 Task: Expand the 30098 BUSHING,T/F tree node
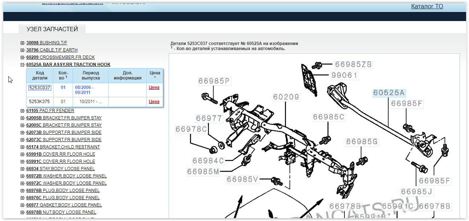(x=23, y=43)
